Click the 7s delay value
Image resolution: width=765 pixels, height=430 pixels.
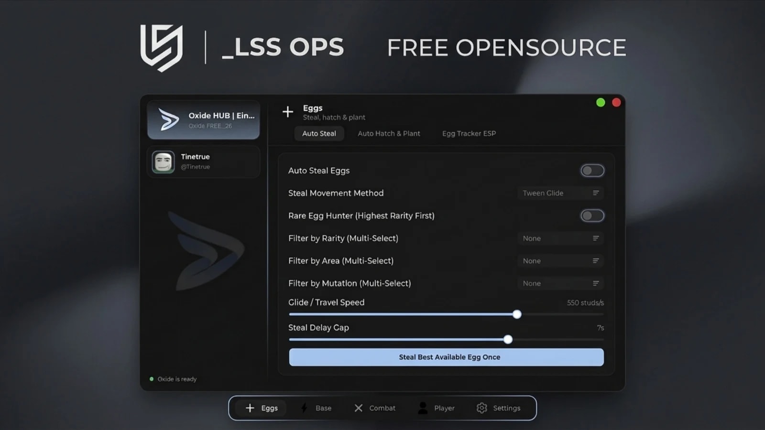[601, 328]
